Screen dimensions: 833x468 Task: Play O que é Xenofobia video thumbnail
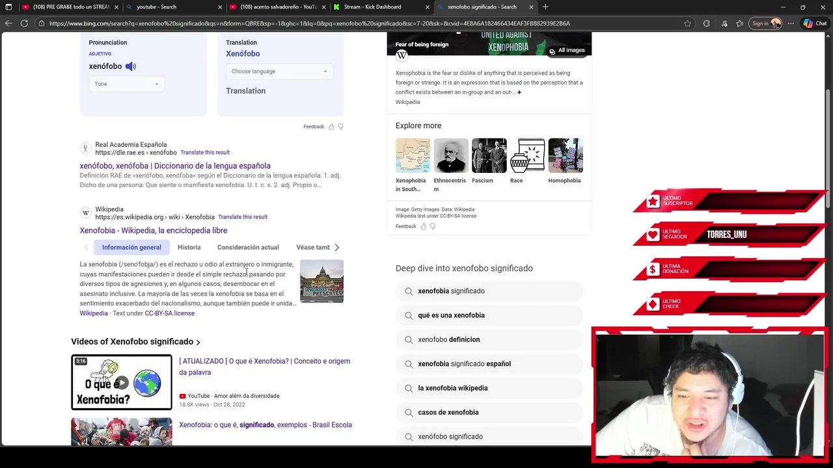[x=122, y=382]
